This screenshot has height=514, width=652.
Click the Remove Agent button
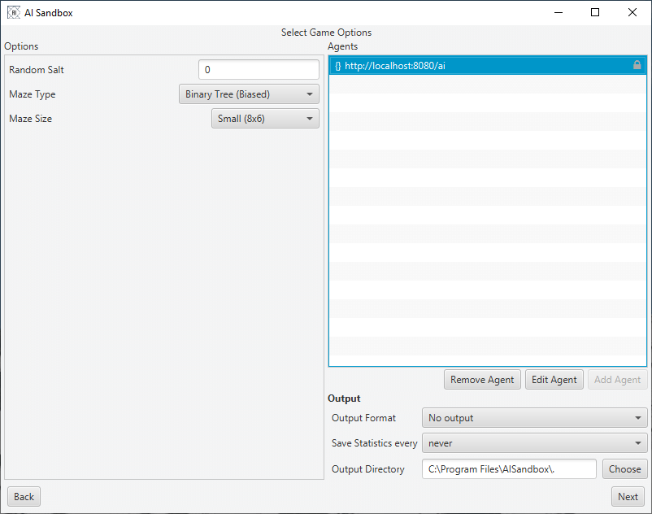point(482,379)
